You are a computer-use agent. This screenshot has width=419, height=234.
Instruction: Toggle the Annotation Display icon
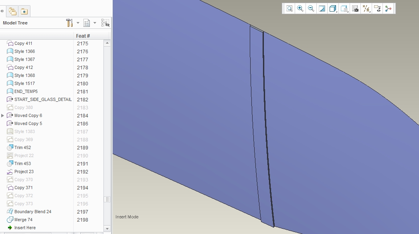377,8
